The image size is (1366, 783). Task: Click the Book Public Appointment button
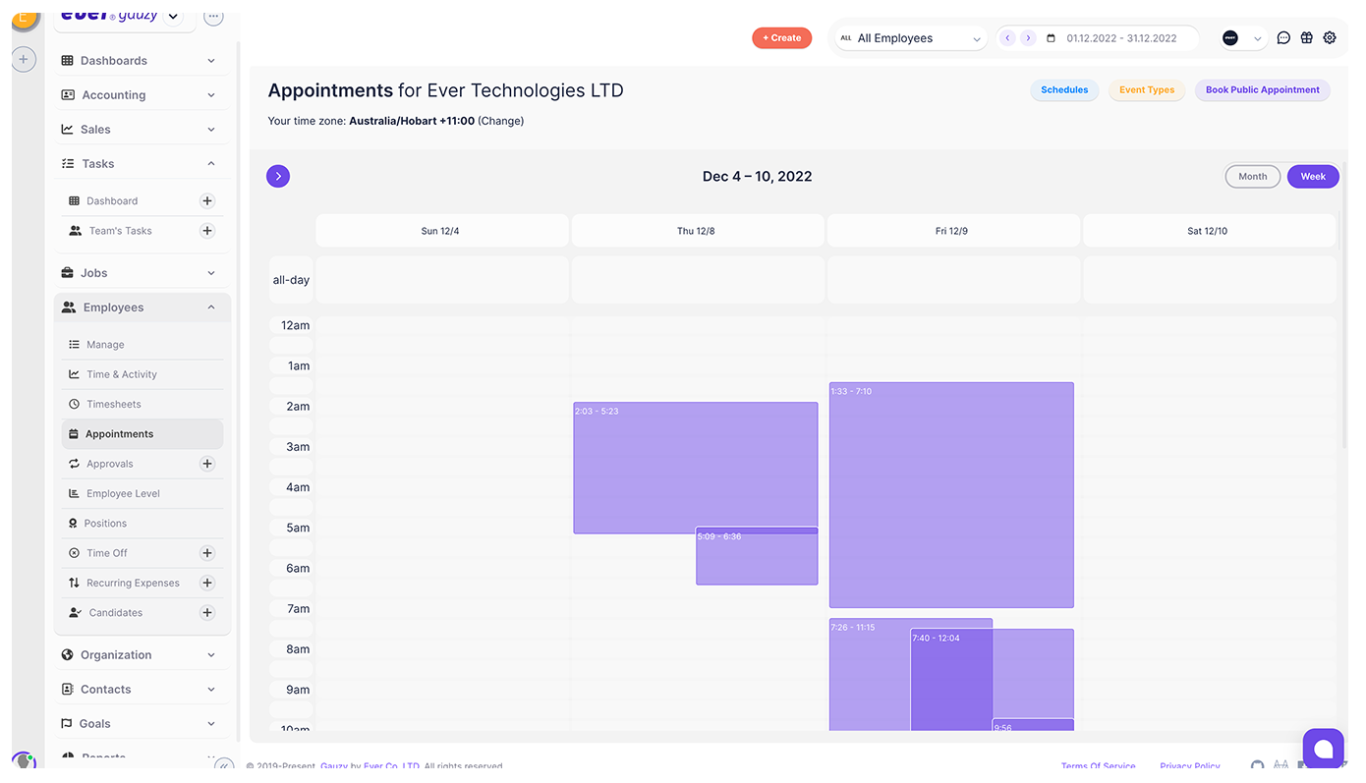click(1262, 90)
